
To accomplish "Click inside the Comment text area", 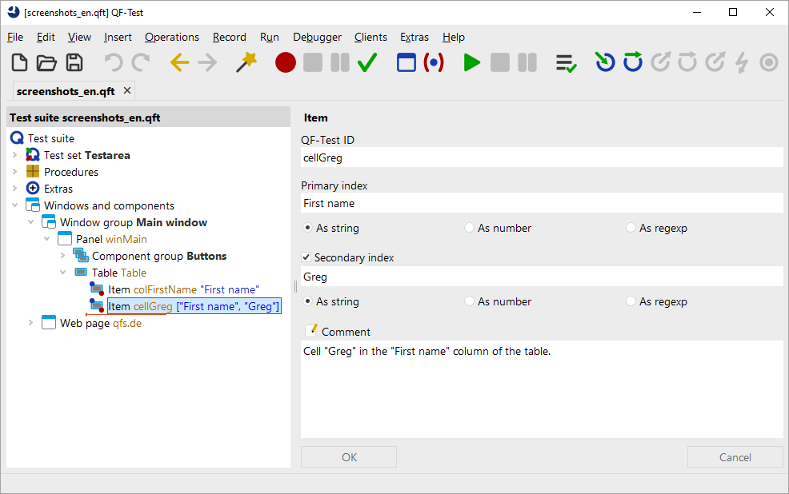I will (542, 389).
